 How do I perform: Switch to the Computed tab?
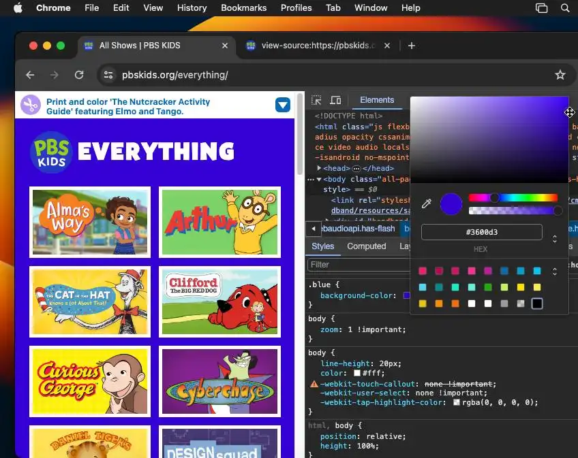(x=367, y=246)
